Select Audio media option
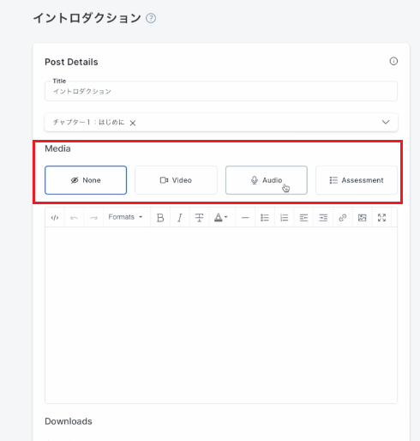Viewport: 420px width, 441px height. 267,180
